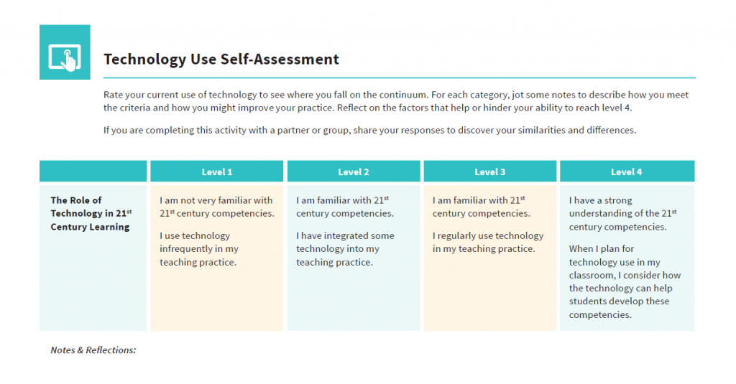Viewport: 736px width, 384px height.
Task: Click 'I regularly use technology' text
Action: 487,243
